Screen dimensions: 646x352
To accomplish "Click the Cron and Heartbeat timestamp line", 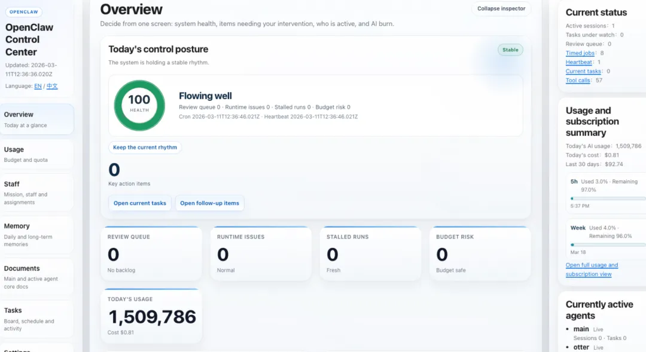I will point(268,117).
